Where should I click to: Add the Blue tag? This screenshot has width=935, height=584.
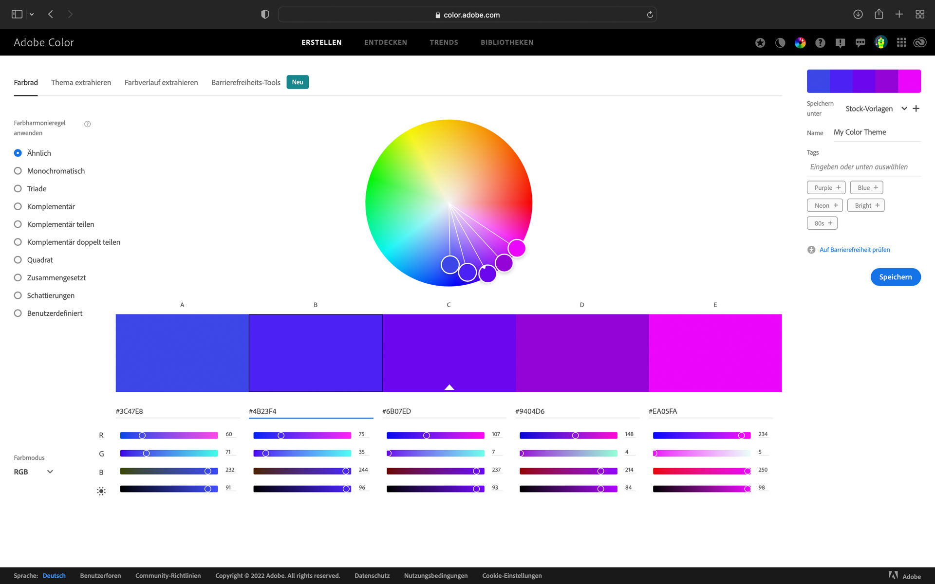click(x=866, y=187)
